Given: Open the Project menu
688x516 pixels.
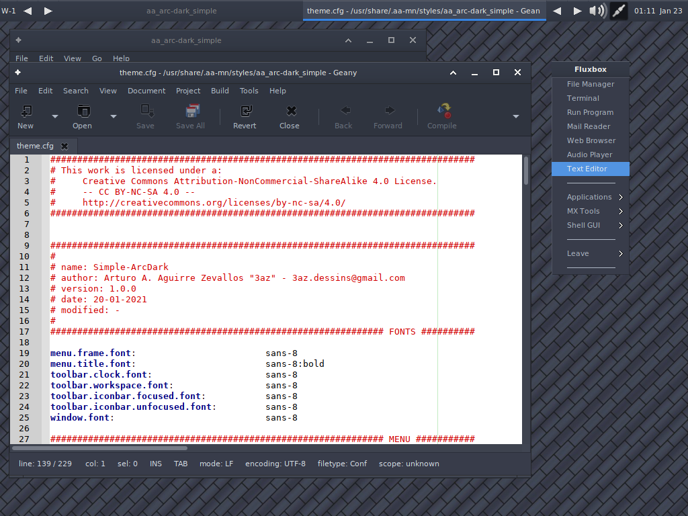Looking at the screenshot, I should click(x=188, y=91).
